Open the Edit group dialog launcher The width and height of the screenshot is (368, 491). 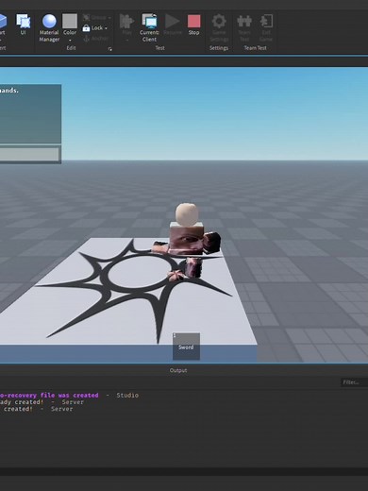(x=109, y=49)
